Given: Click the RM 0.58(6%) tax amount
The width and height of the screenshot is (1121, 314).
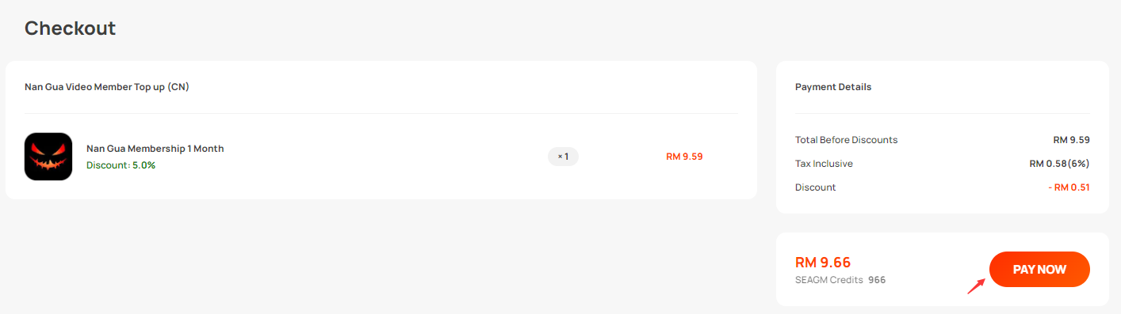Looking at the screenshot, I should pyautogui.click(x=1059, y=164).
